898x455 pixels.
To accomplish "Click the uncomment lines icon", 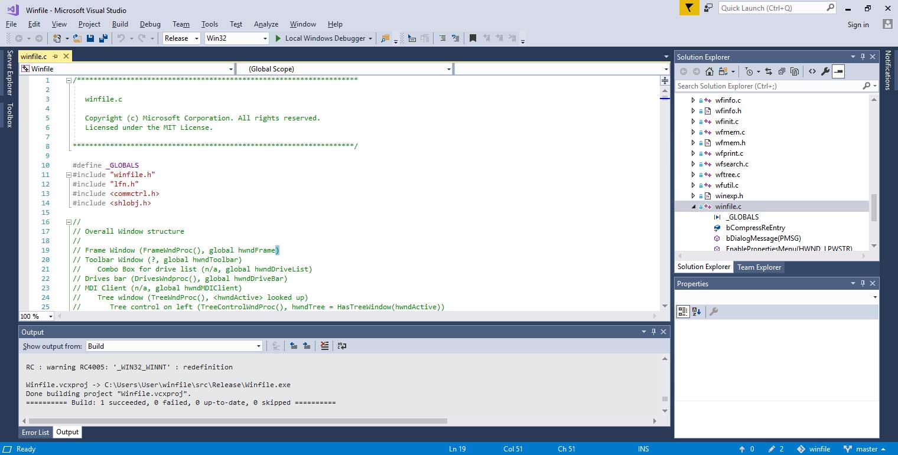I will 455,38.
